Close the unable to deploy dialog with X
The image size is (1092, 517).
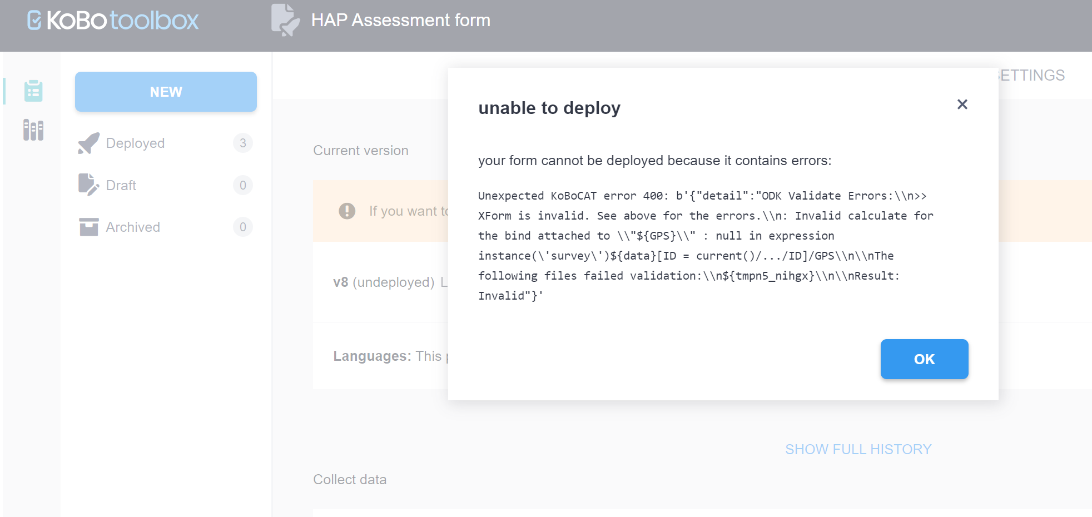[962, 105]
